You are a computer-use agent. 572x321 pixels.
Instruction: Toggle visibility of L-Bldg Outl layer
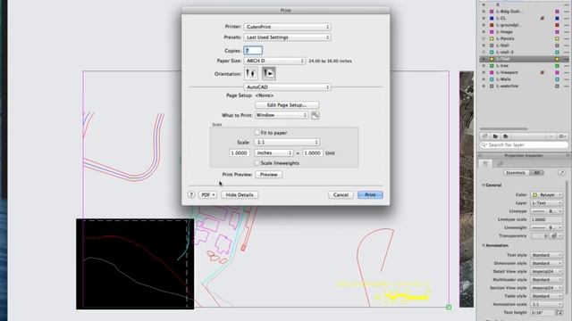(484, 12)
